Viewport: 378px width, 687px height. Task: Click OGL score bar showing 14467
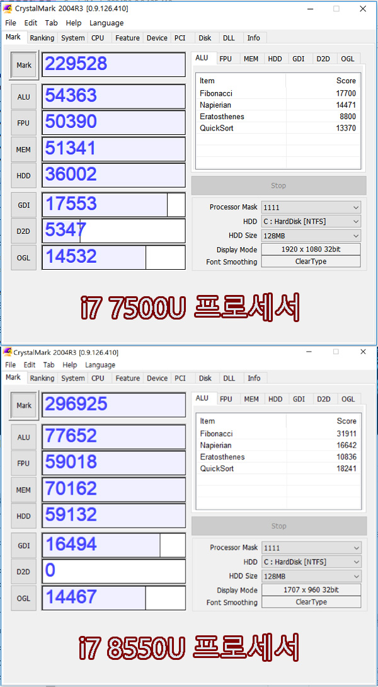(113, 598)
